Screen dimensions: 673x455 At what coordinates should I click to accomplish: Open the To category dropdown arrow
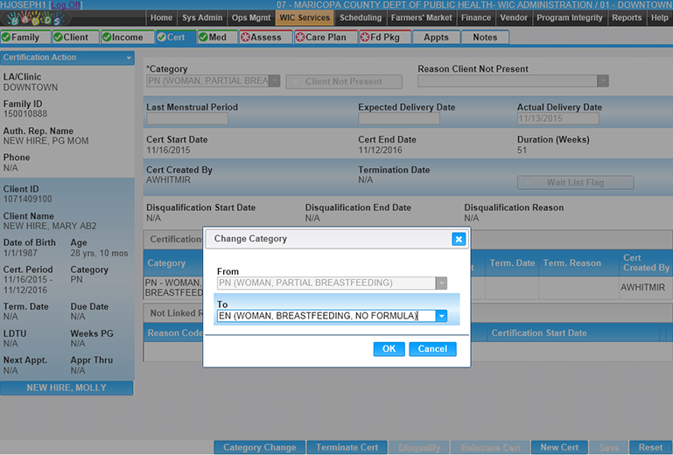[441, 316]
